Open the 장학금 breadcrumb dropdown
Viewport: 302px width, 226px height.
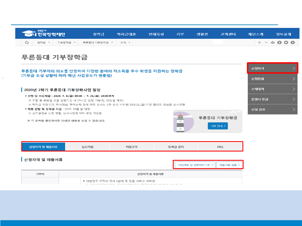[x=44, y=42]
